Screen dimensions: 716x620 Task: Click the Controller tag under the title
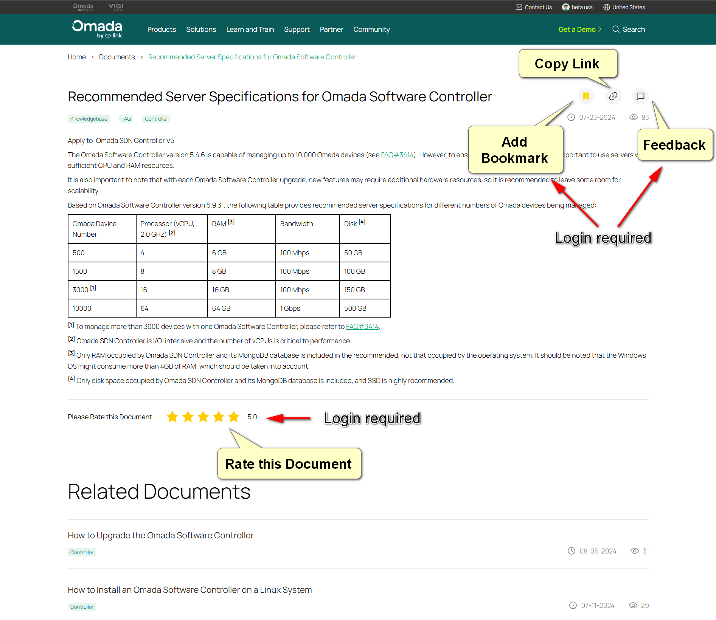156,119
